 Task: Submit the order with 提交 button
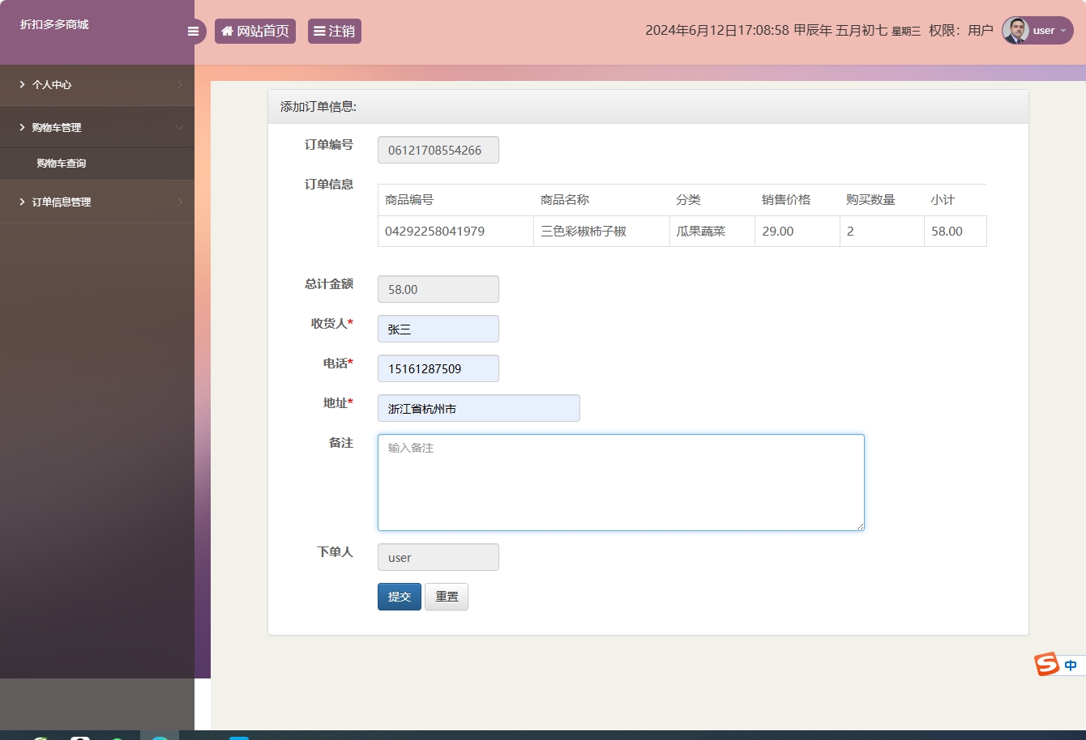pyautogui.click(x=399, y=595)
